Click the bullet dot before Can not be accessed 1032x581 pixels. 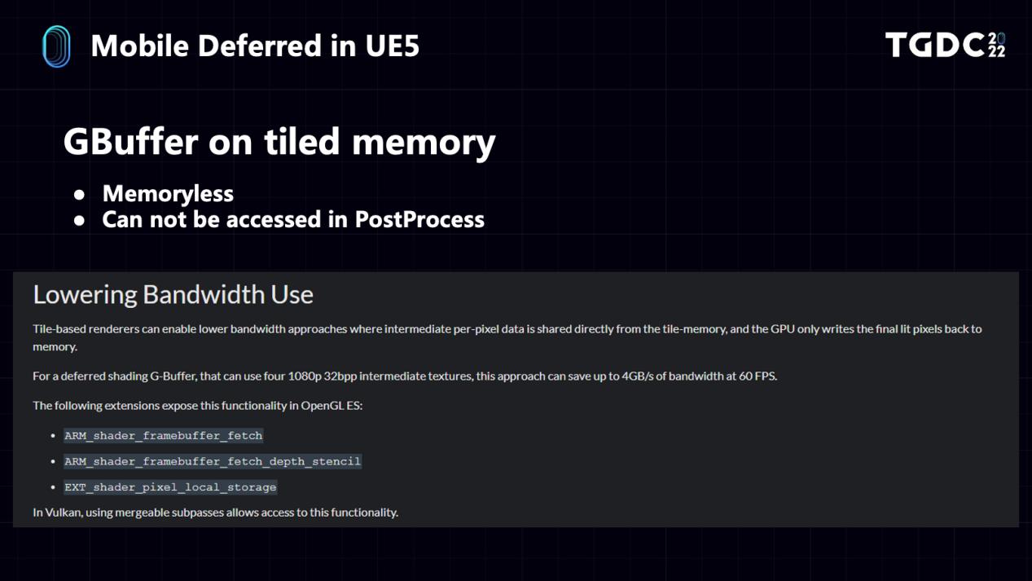click(x=79, y=220)
